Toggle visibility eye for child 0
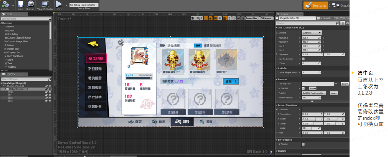 pyautogui.click(x=50, y=92)
